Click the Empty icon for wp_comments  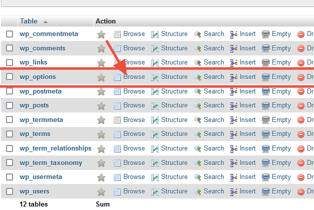coord(266,48)
